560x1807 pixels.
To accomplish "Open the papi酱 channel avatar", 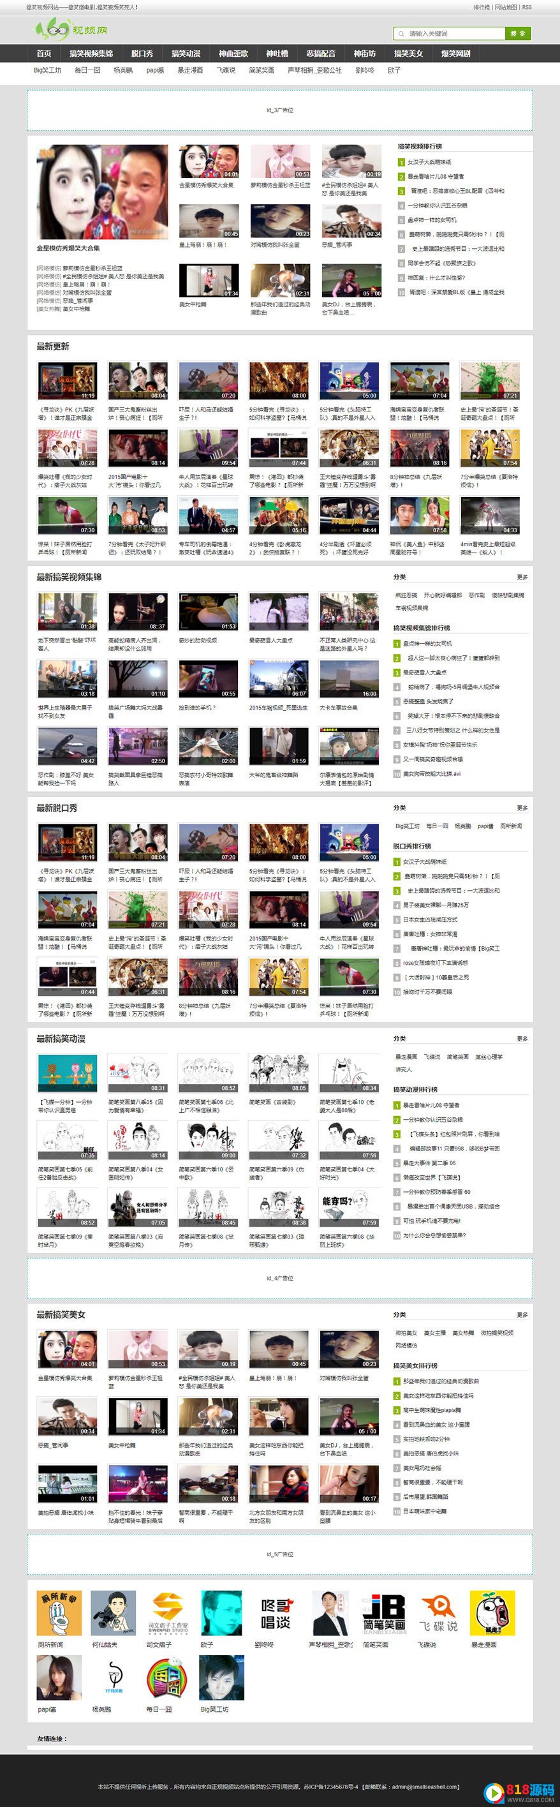I will [x=59, y=1677].
